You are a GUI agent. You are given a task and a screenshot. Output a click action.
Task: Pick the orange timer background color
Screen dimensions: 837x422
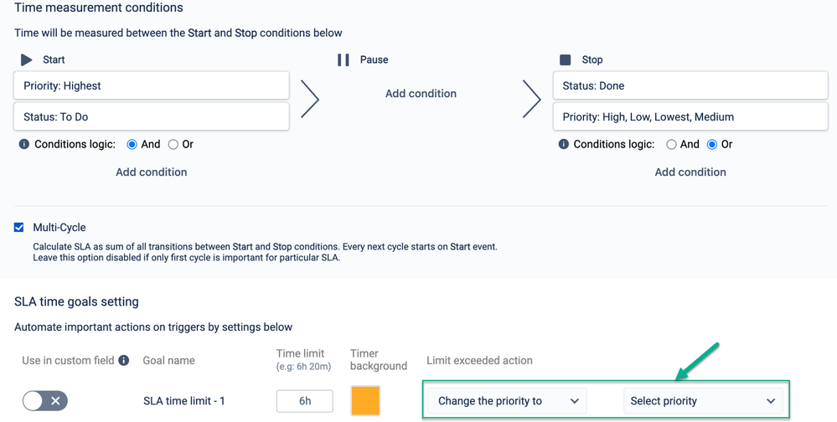[365, 401]
